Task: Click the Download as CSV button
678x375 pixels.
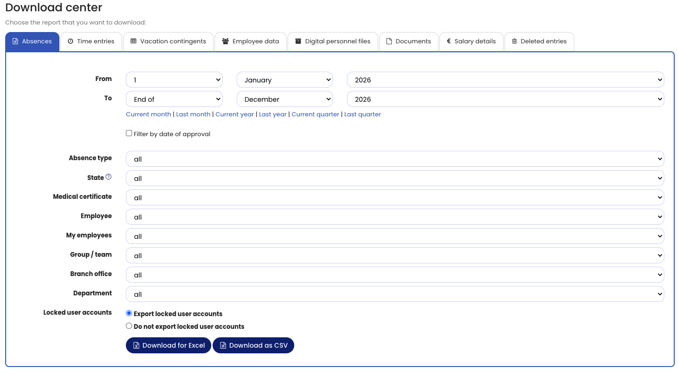Action: pyautogui.click(x=253, y=345)
